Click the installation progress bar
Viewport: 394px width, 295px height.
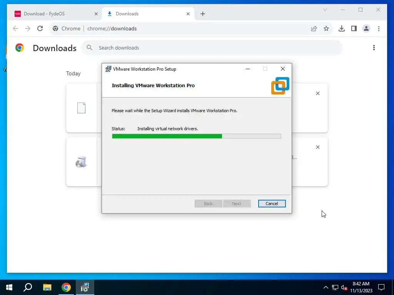tap(197, 136)
